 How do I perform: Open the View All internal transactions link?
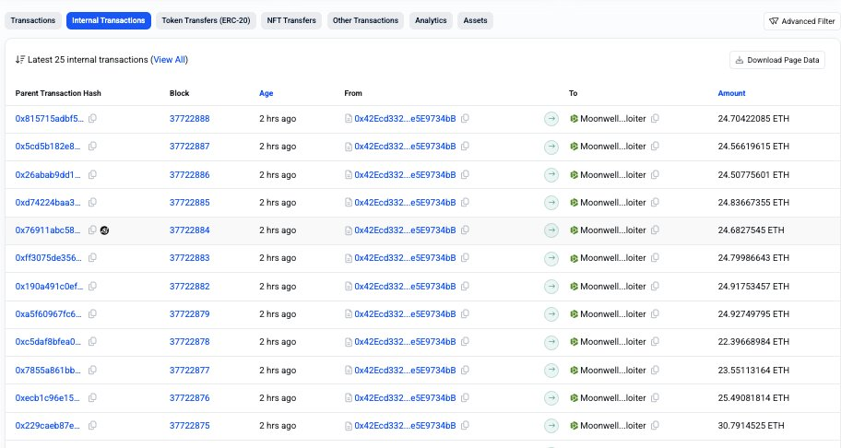click(x=169, y=60)
